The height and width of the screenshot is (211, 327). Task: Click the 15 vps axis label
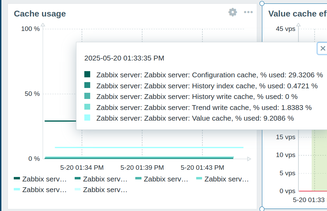click(285, 137)
